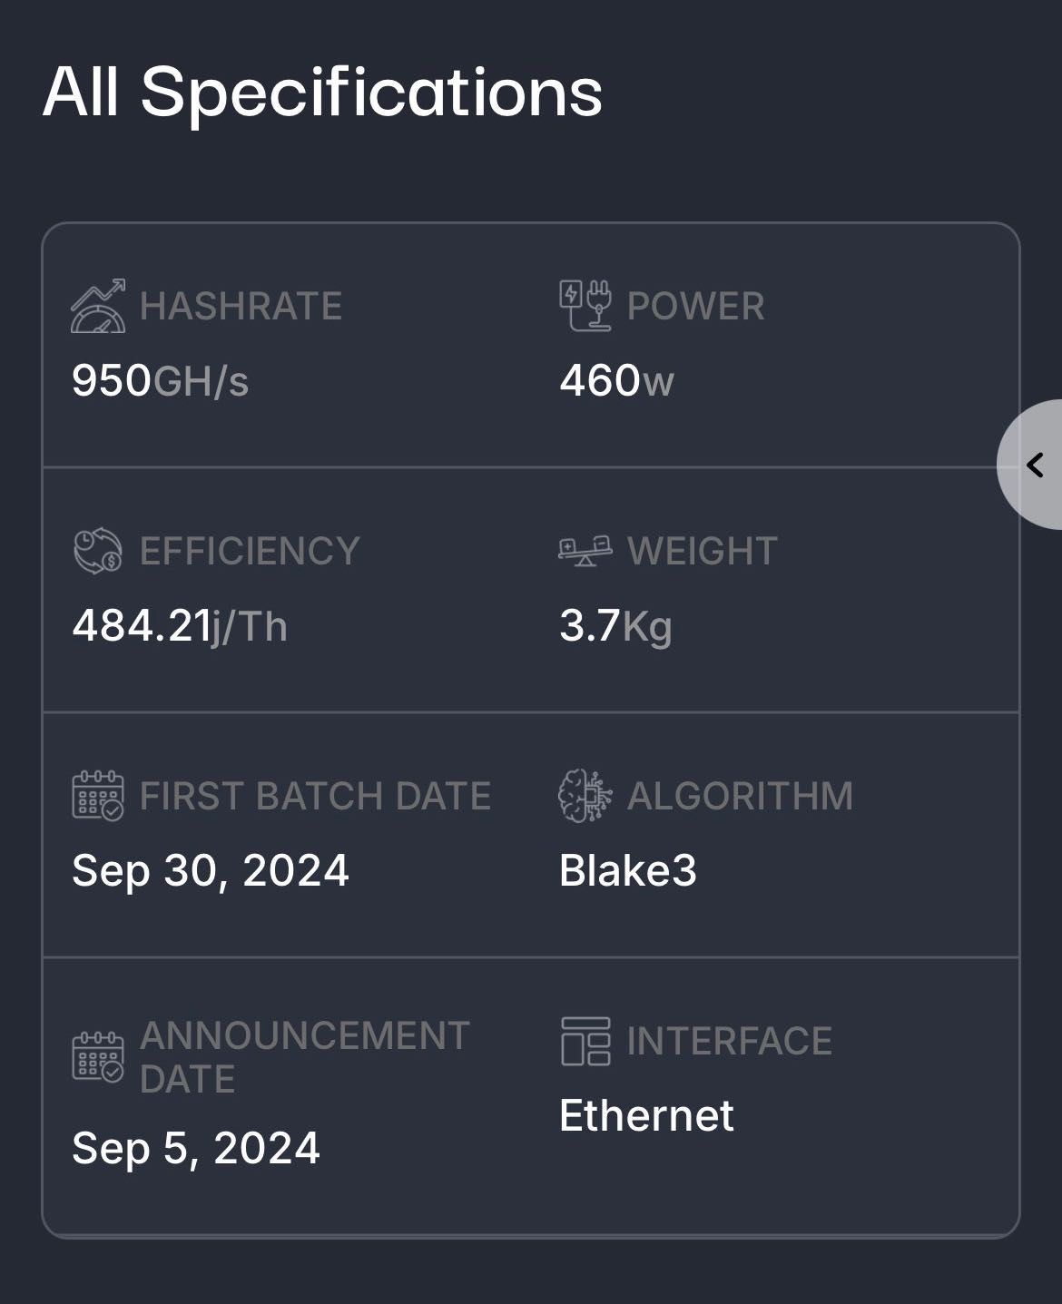The height and width of the screenshot is (1304, 1062).
Task: Click the Sep 5, 2024 announcement date
Action: [196, 1149]
